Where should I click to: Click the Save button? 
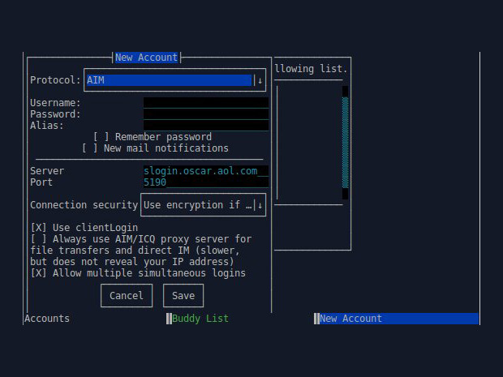point(183,296)
